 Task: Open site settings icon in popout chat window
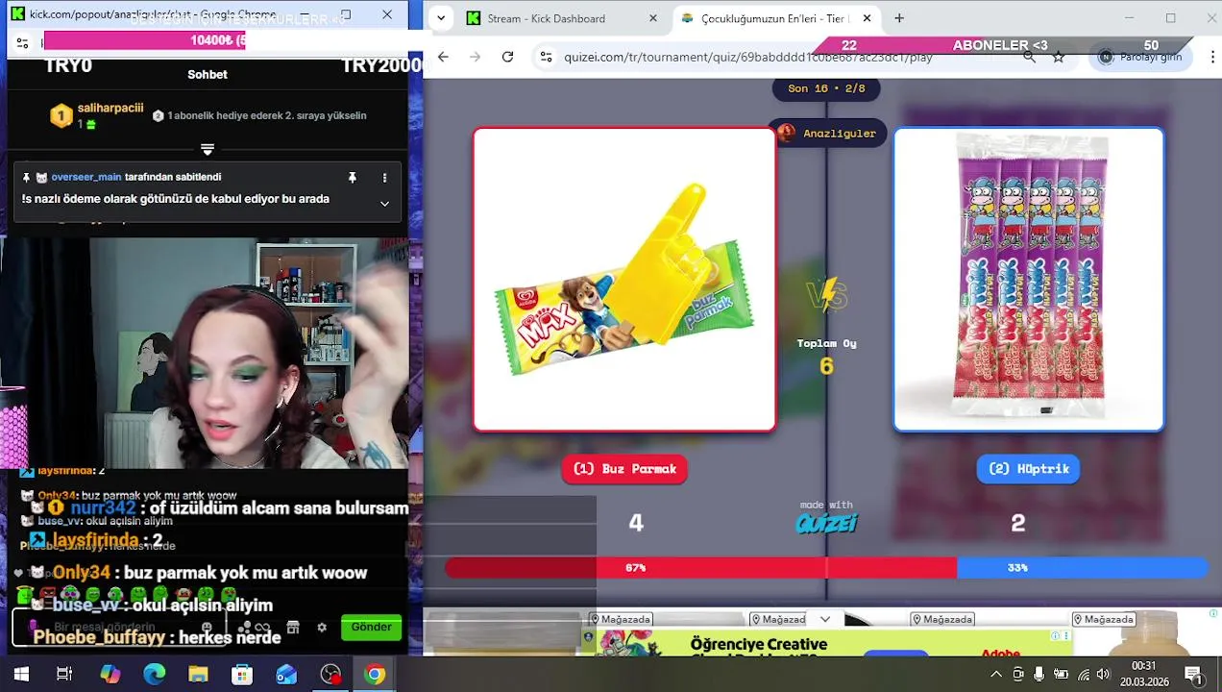23,42
